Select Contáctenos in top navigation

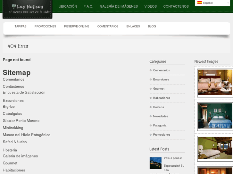pyautogui.click(x=176, y=6)
